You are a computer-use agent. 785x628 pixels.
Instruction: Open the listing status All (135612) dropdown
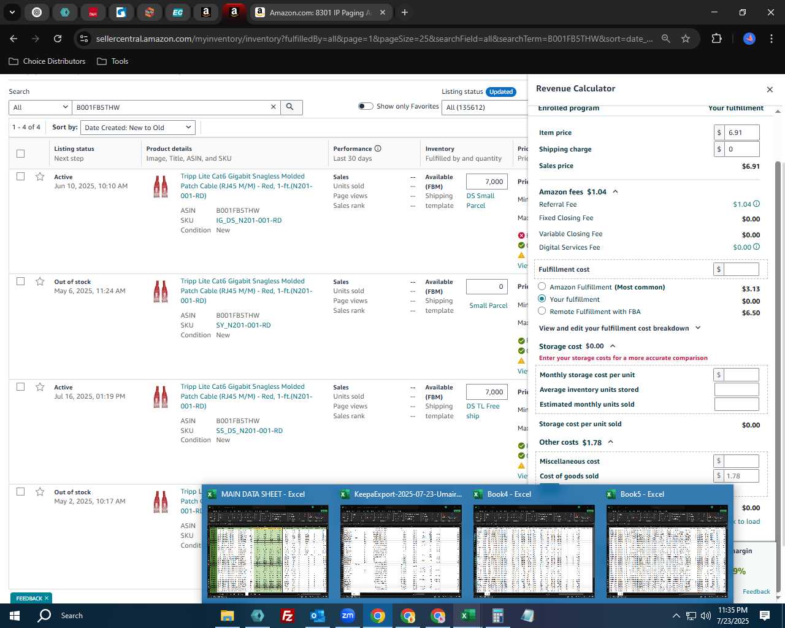[484, 107]
